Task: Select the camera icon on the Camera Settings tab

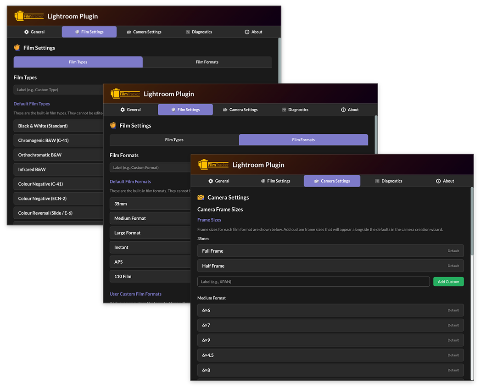Action: click(x=318, y=181)
